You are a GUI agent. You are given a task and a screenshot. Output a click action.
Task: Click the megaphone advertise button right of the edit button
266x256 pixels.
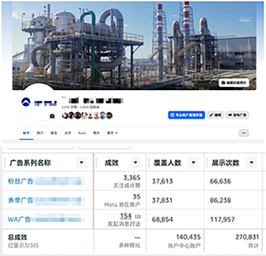point(237,115)
